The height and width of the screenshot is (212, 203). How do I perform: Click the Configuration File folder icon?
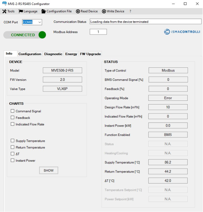click(x=44, y=11)
